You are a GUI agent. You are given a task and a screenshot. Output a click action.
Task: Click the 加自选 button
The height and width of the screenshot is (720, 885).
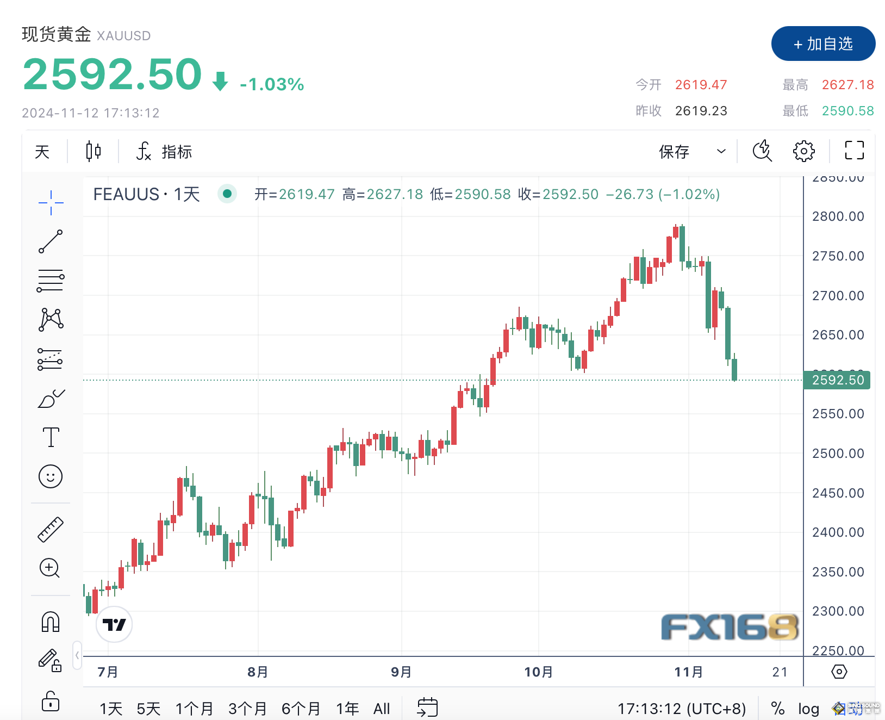tap(823, 44)
